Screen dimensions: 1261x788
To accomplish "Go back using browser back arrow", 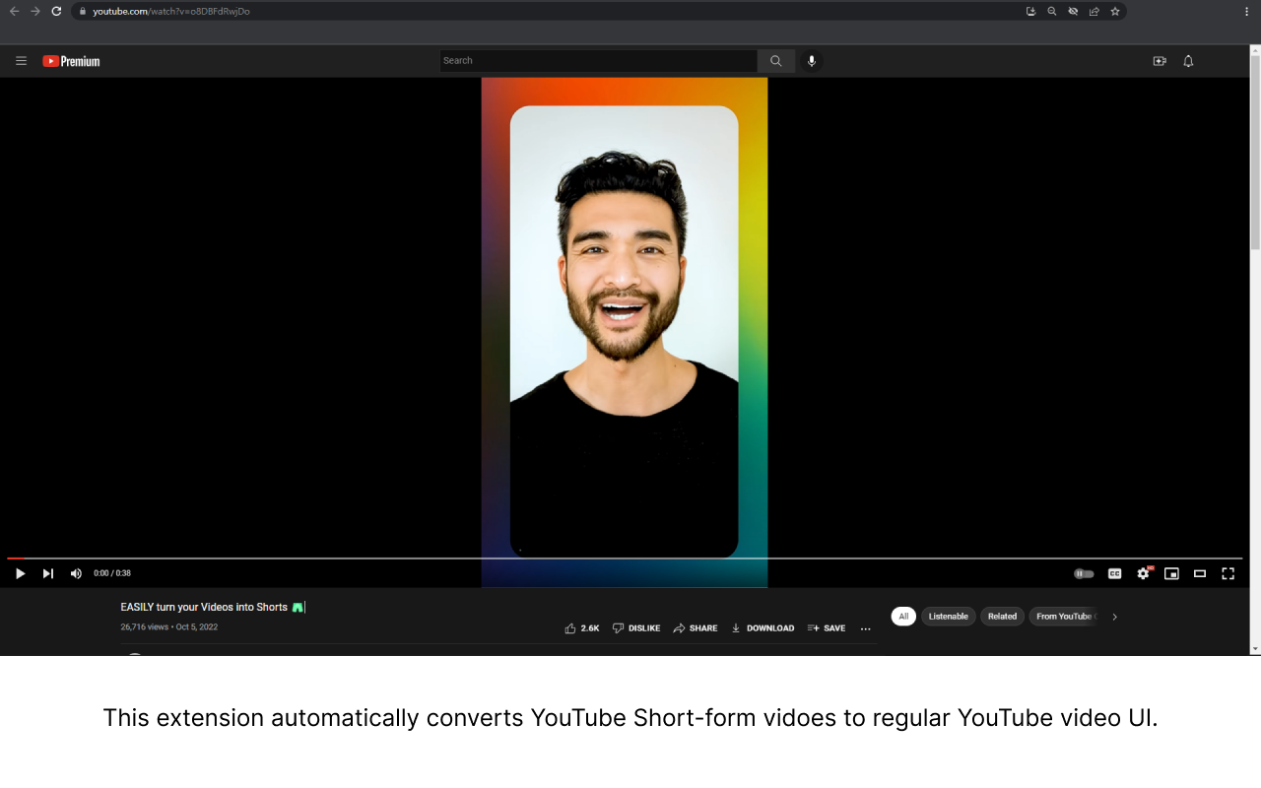I will tap(14, 11).
